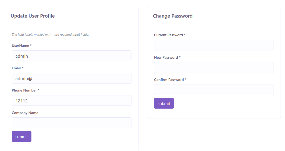
Task: Click the Confirm Password label
Action: [x=169, y=80]
